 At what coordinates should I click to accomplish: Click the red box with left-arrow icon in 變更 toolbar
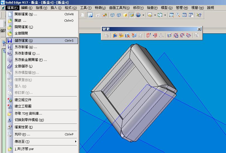tap(155, 35)
